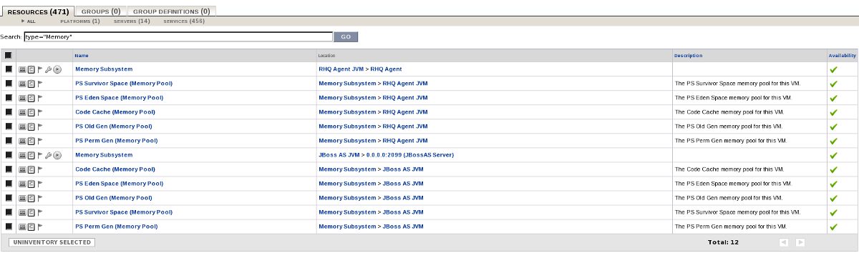Open alerts flag for JBossAS Server Memory Subsystem
Viewport: 859px width, 258px height.
point(40,155)
